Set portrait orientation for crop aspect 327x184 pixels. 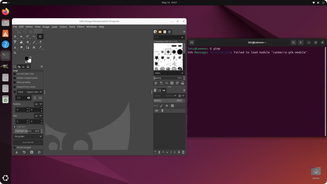pos(35,98)
